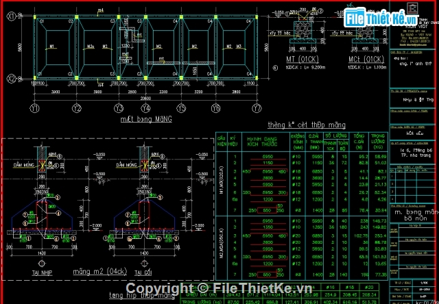Select the X1 axis bubble
The width and height of the screenshot is (439, 304).
pos(12,16)
